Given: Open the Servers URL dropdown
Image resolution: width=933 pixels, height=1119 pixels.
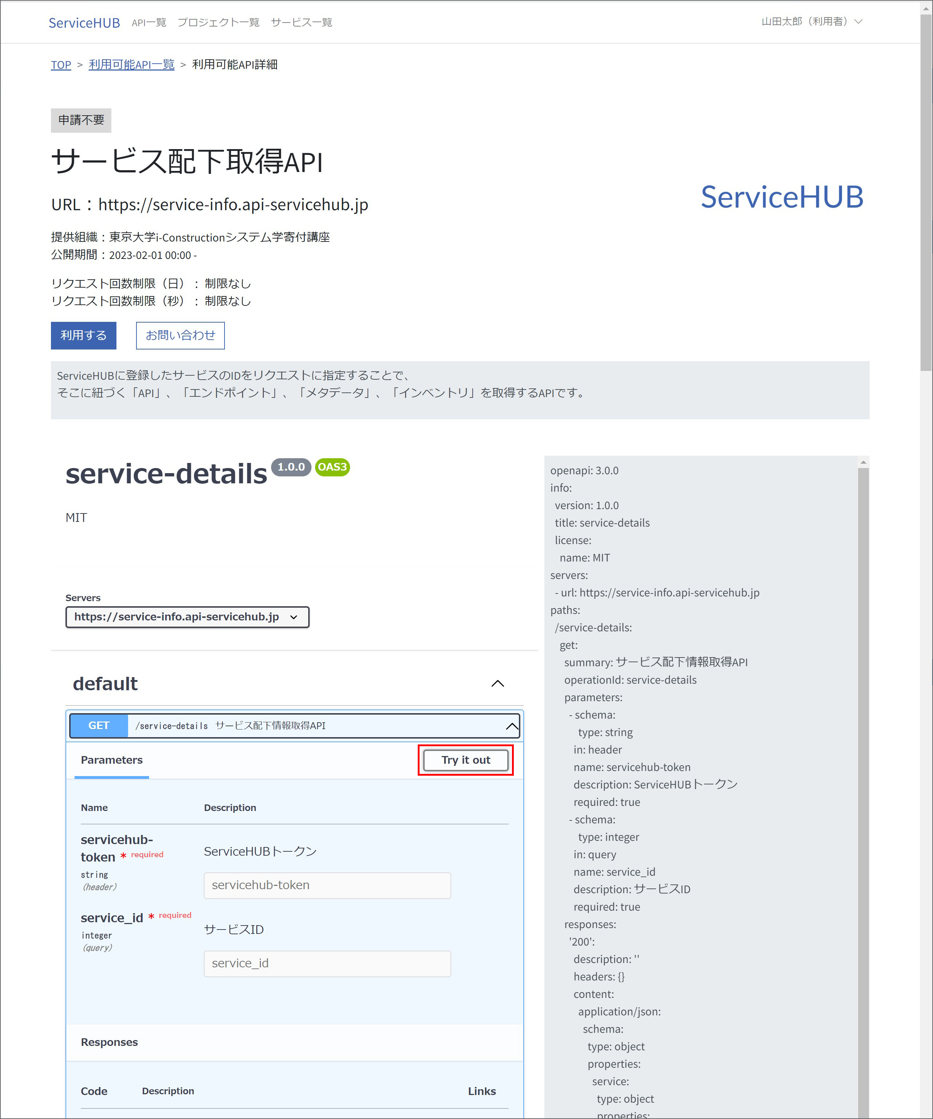Looking at the screenshot, I should point(187,616).
